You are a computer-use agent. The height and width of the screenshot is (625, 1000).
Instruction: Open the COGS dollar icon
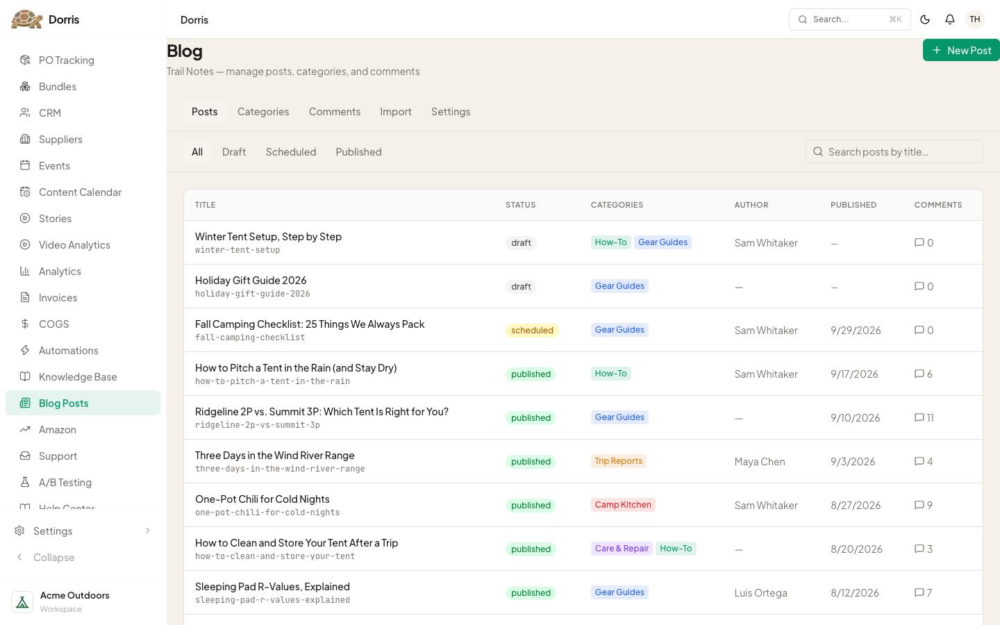pyautogui.click(x=25, y=324)
